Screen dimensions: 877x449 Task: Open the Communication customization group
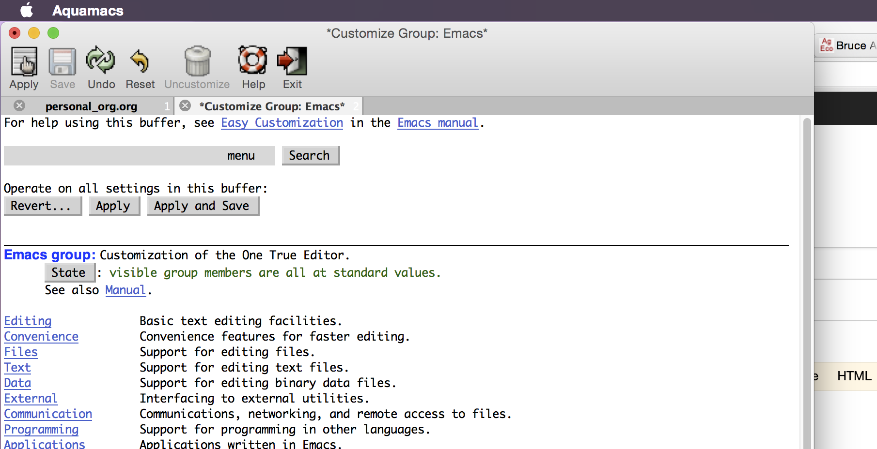48,414
